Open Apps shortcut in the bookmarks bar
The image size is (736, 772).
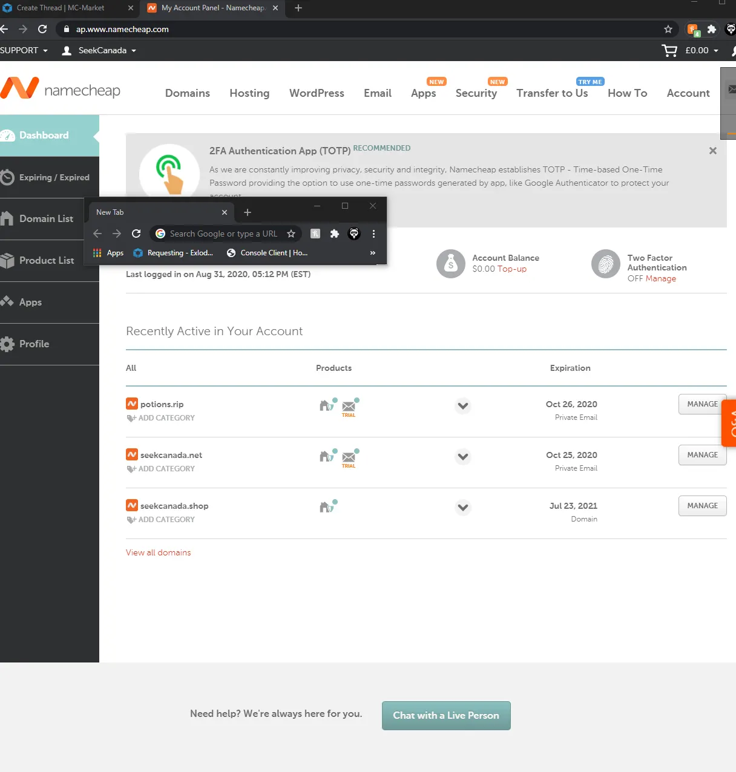[x=108, y=253]
